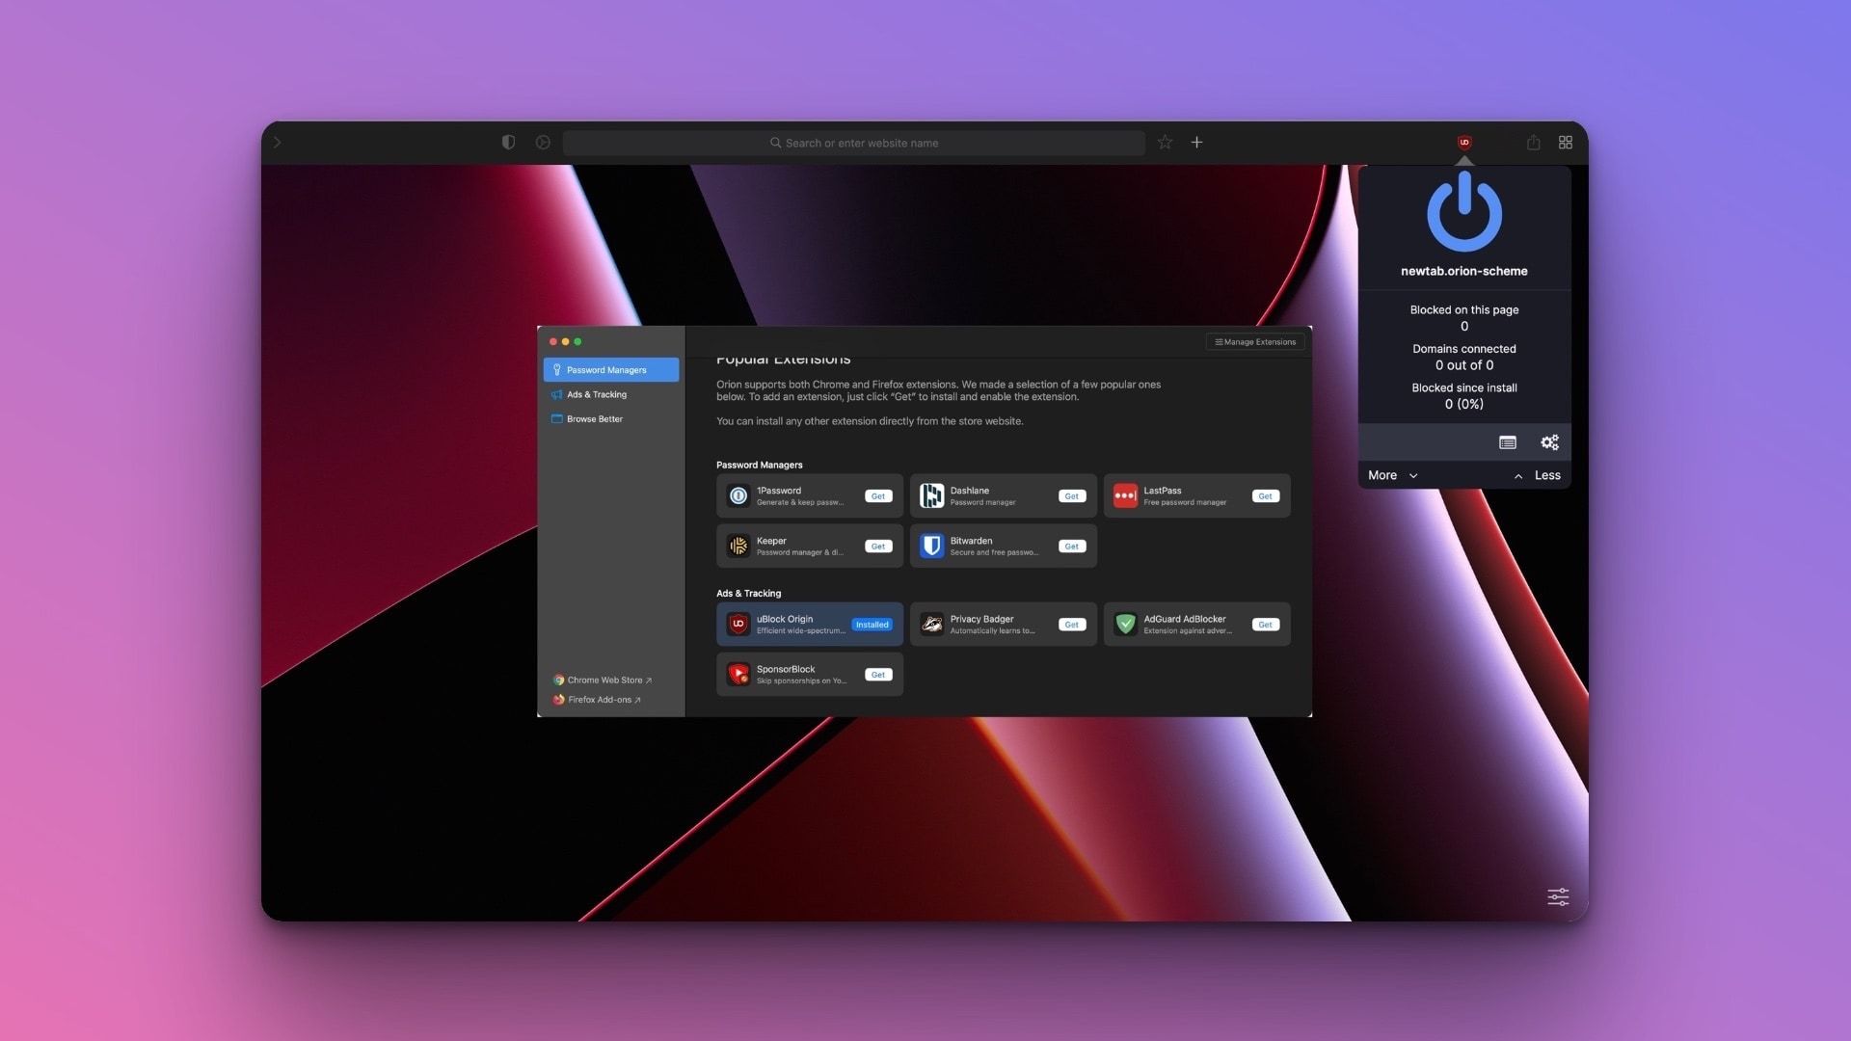
Task: Open new tab customization sliders icon
Action: [x=1558, y=897]
